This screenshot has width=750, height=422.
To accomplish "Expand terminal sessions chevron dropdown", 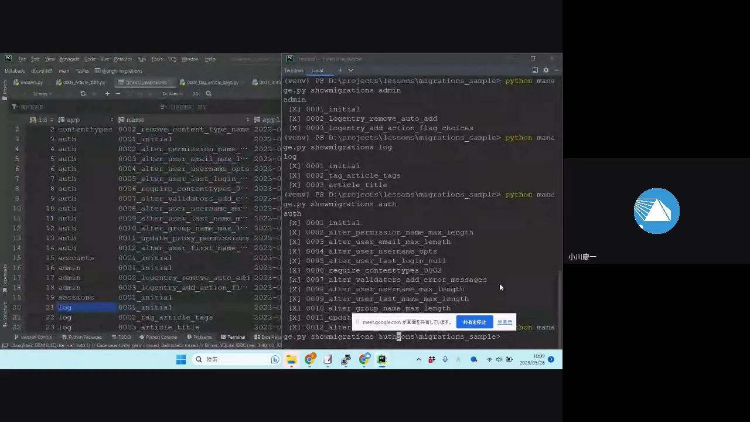I will tap(351, 70).
